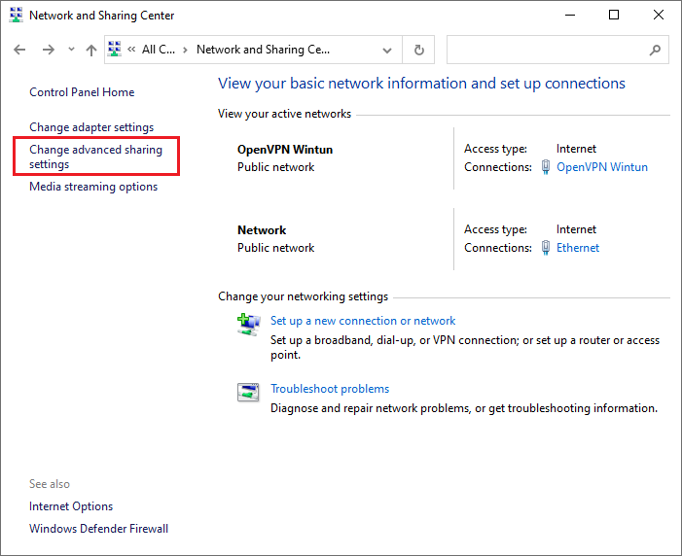This screenshot has width=682, height=556.
Task: Click the Back navigation arrow
Action: pos(19,50)
